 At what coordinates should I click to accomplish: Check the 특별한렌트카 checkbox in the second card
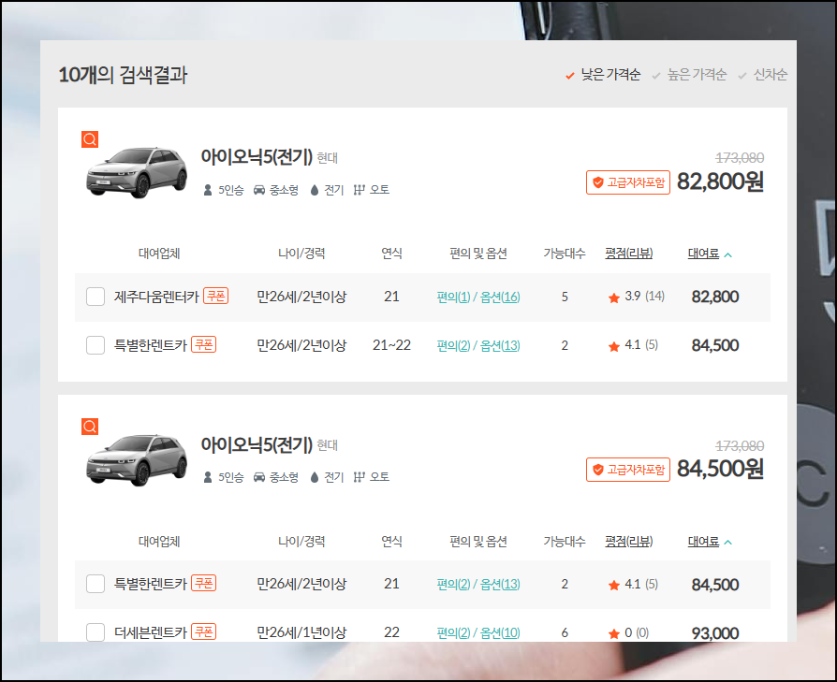pos(95,584)
